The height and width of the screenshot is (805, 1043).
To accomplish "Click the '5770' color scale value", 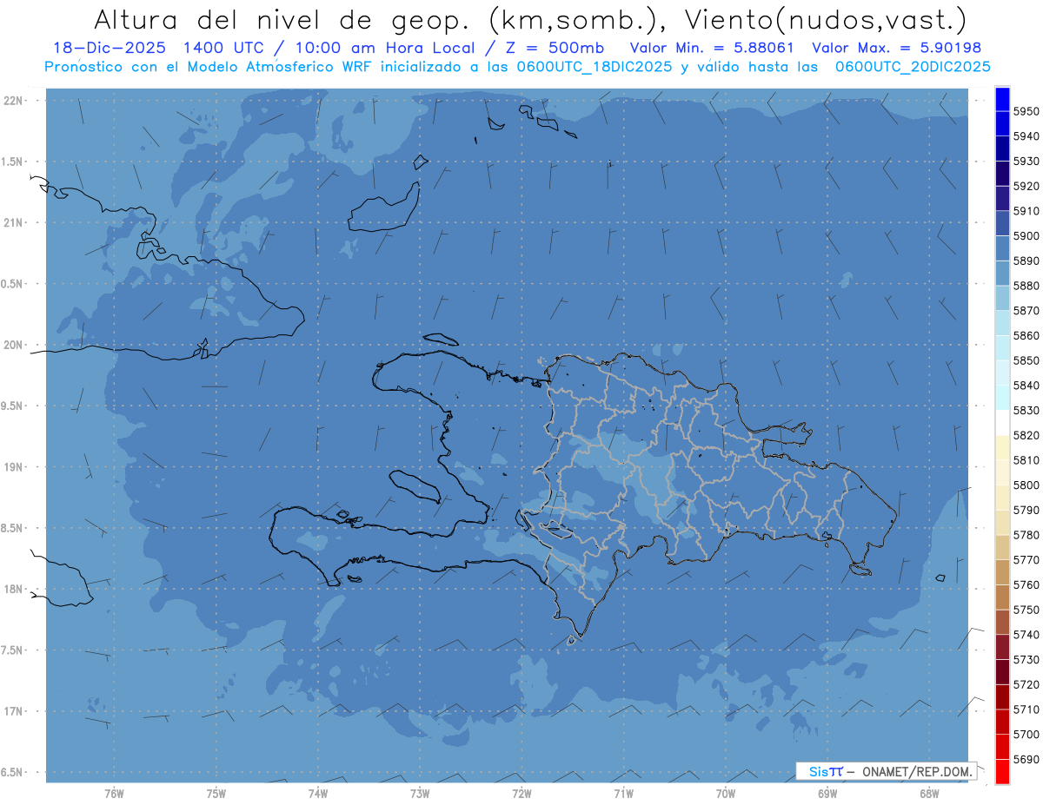I will tap(1026, 559).
